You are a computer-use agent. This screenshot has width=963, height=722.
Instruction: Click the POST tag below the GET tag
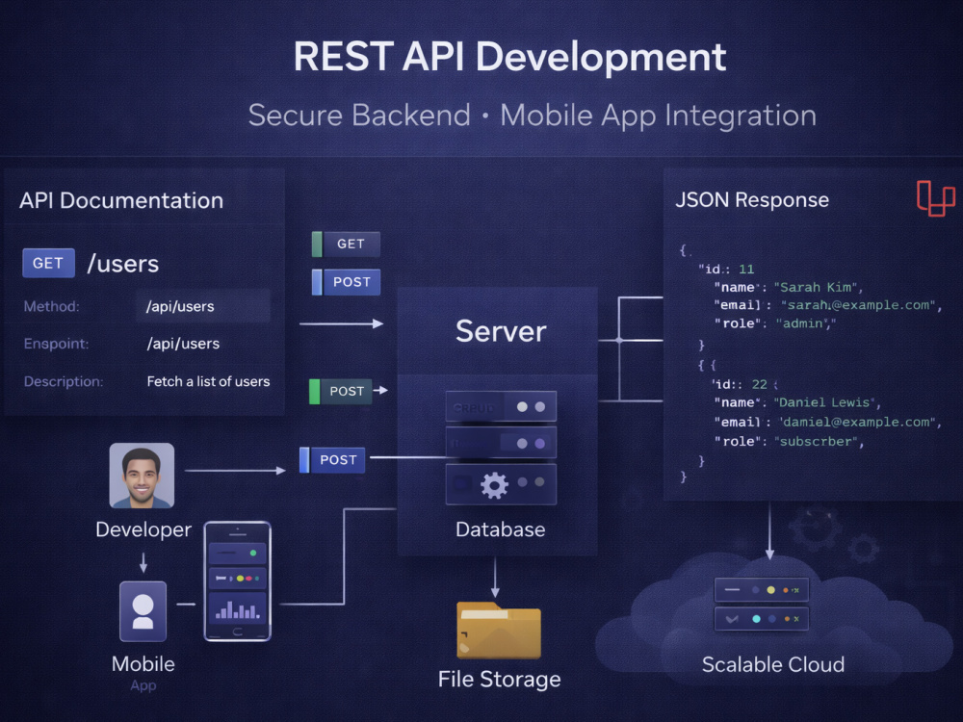(347, 282)
